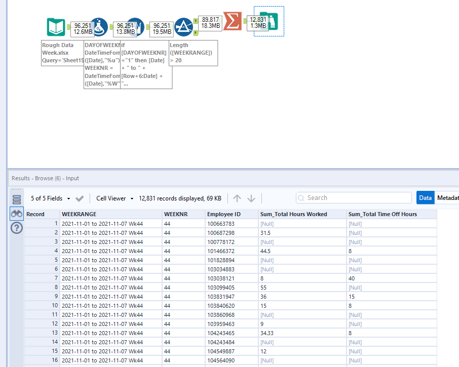
Task: Click the Filter tool True output anchor
Action: click(196, 20)
